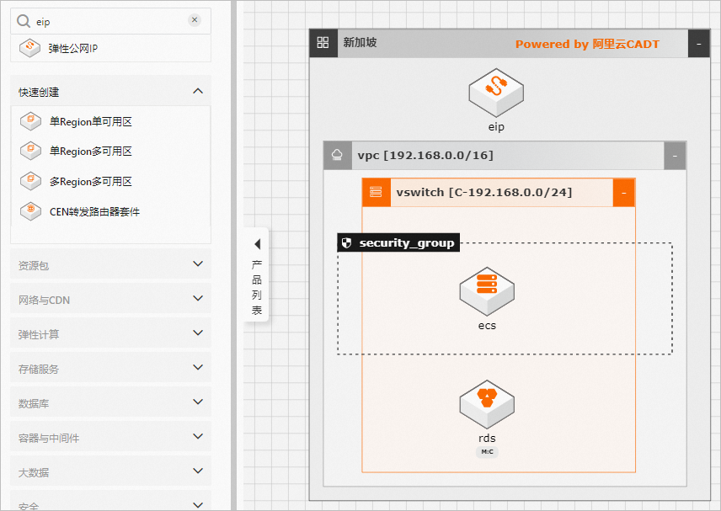Click the search magnifier icon

point(24,21)
